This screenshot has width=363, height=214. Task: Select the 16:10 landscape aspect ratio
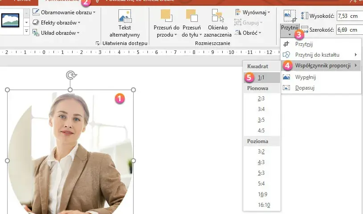[262, 205]
